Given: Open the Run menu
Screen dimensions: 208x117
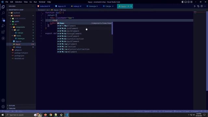Looking at the screenshot, I should tap(35, 2).
